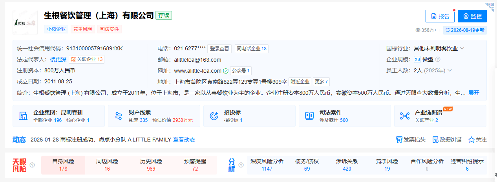Image resolution: width=497 pixels, height=182 pixels.
Task: Click the refresh icon beside 2026-08-19更新
Action: [x=448, y=30]
